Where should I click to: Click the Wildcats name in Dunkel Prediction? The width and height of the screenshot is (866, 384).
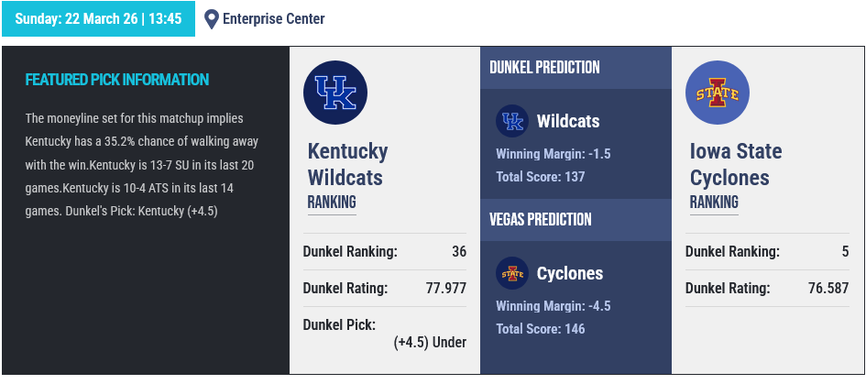point(568,122)
